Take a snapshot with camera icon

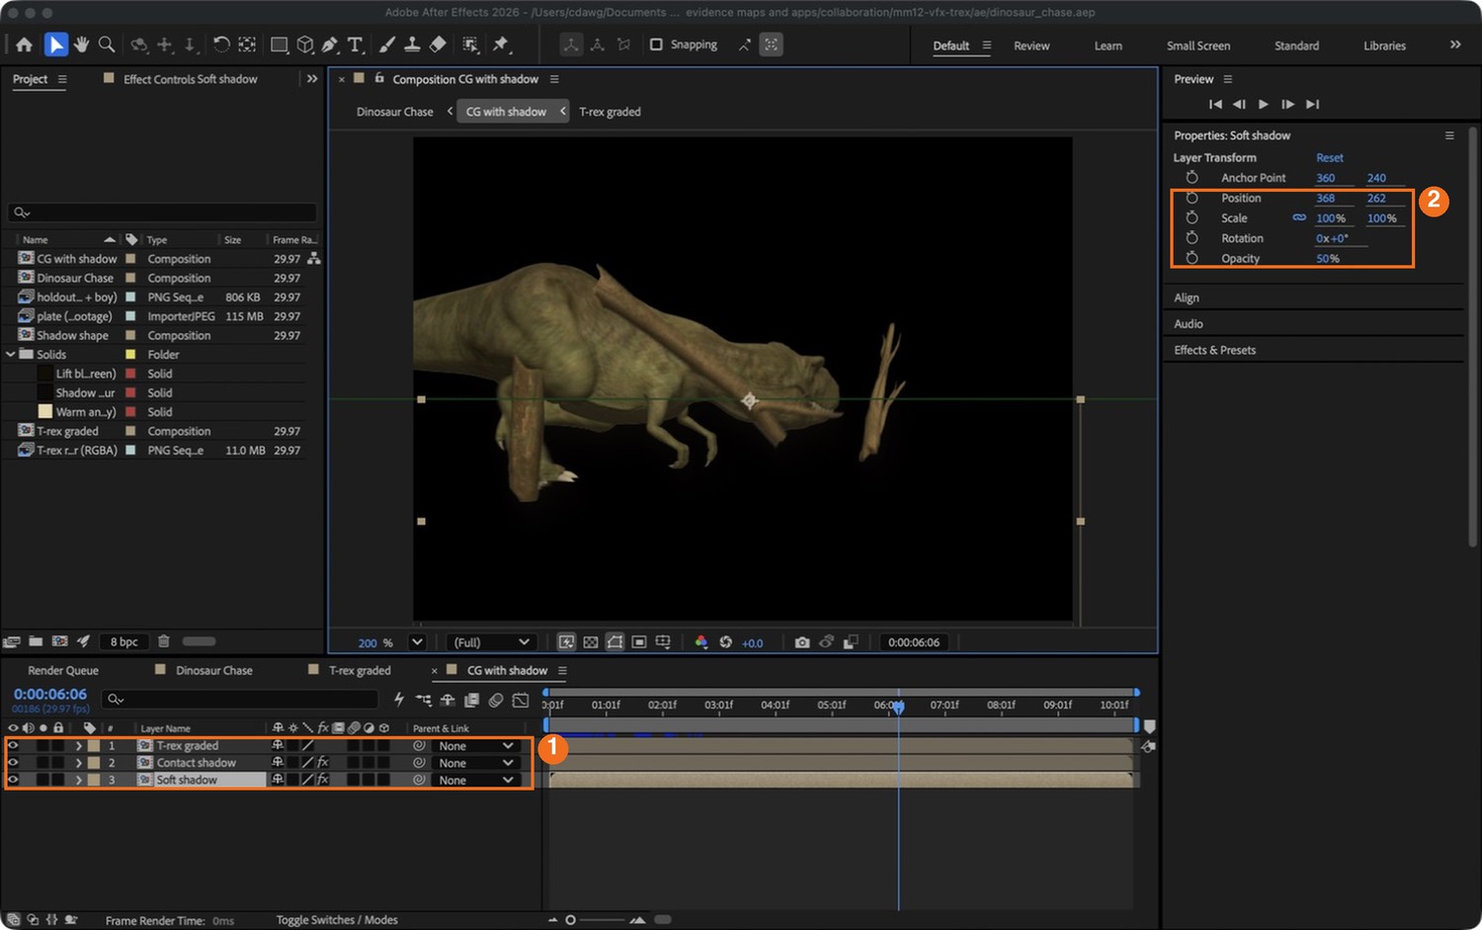coord(802,642)
